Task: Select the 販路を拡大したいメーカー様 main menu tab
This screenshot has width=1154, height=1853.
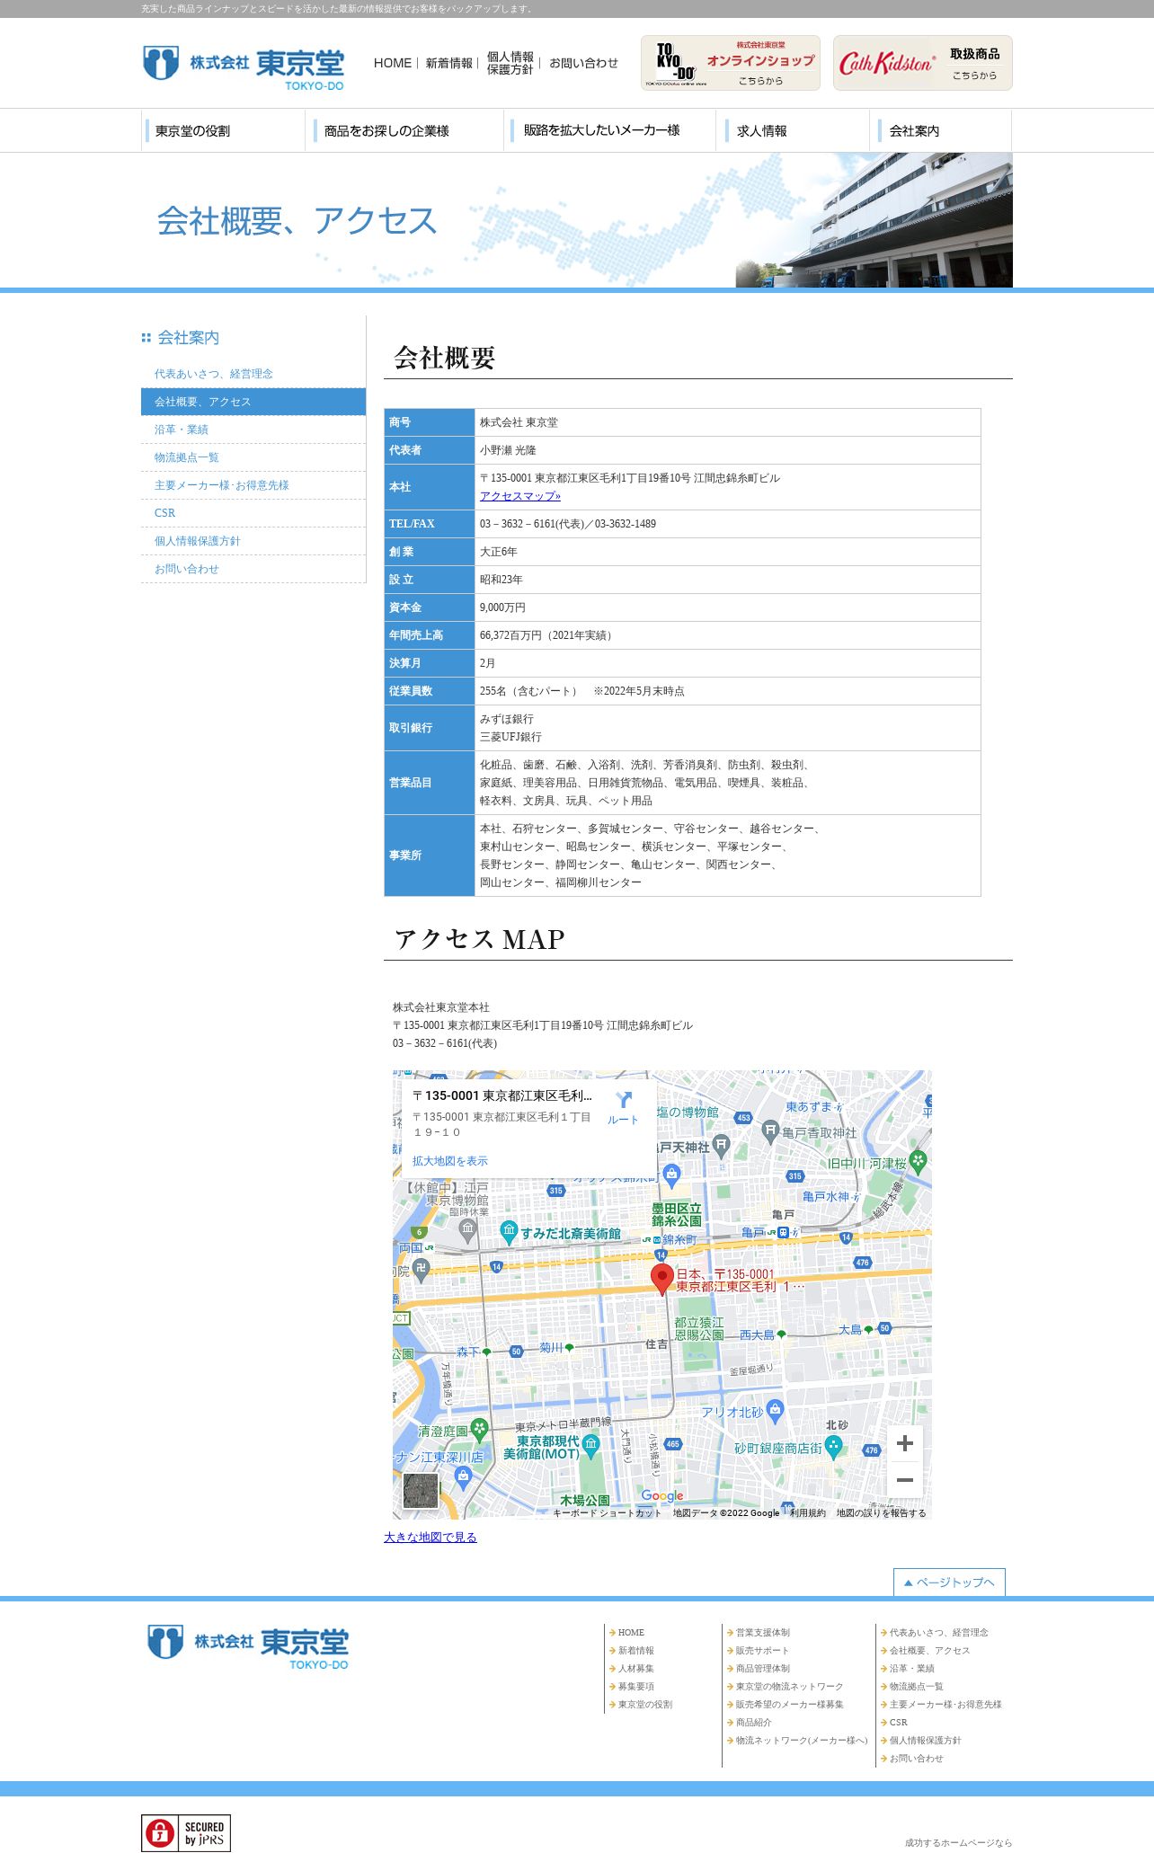Action: (611, 130)
